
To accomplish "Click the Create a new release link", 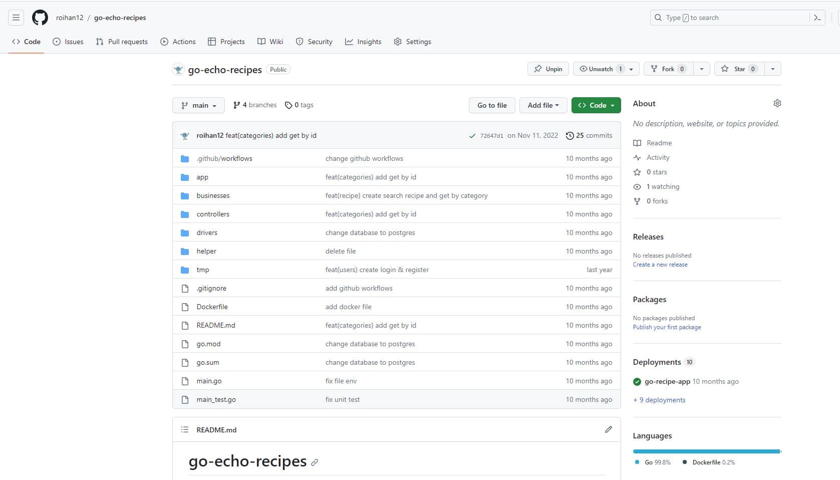I will (x=660, y=264).
